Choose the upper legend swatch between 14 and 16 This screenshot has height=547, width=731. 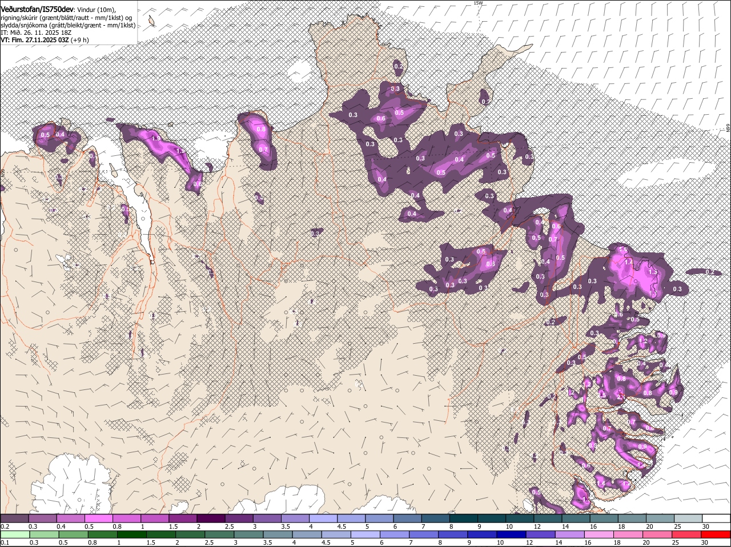click(575, 518)
